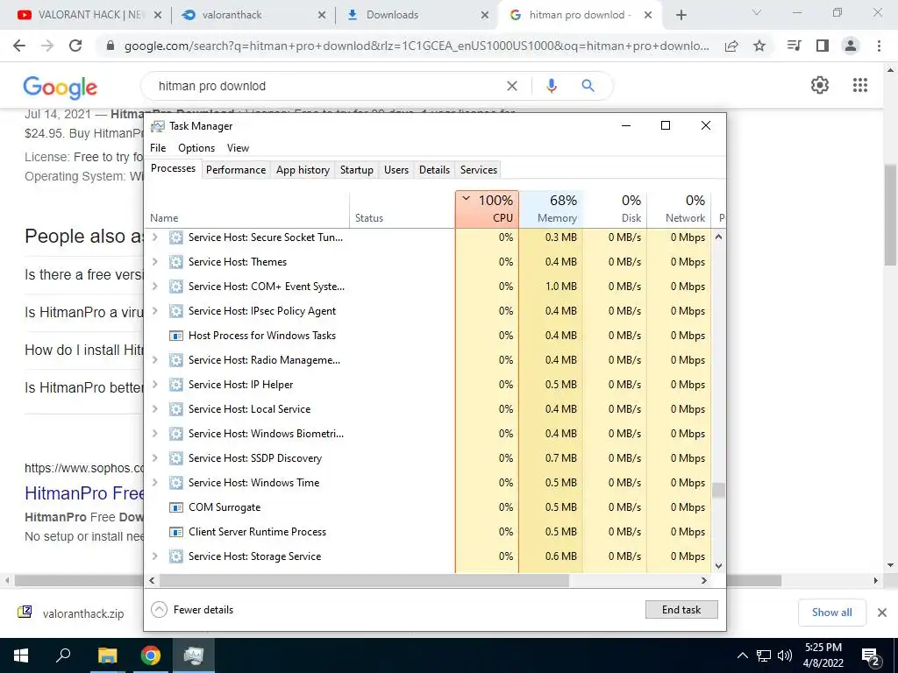Click the Fewer details arrow icon
898x673 pixels.
(160, 610)
